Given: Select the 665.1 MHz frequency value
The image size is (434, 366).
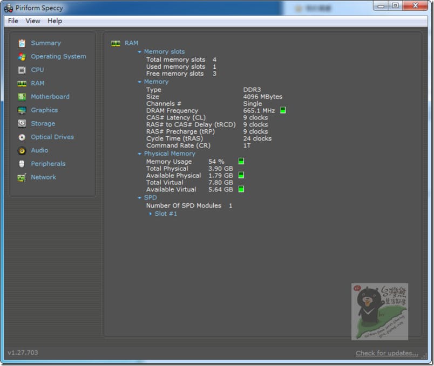Looking at the screenshot, I should coord(259,111).
